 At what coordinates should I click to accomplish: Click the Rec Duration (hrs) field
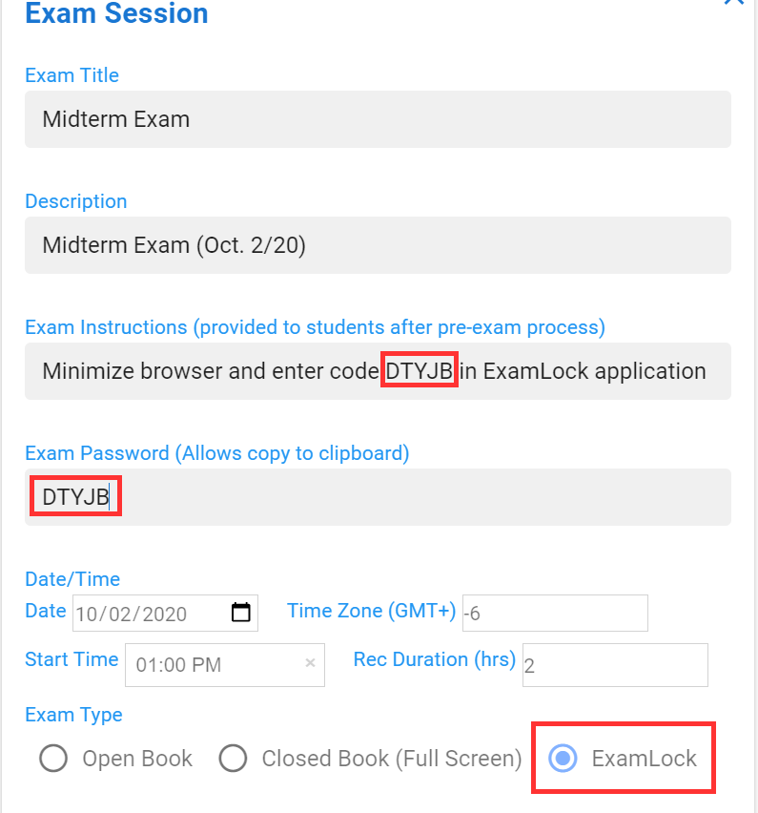pyautogui.click(x=615, y=665)
